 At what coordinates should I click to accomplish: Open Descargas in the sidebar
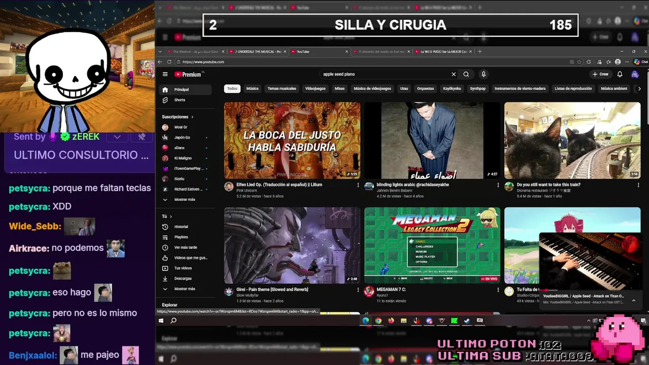186,278
